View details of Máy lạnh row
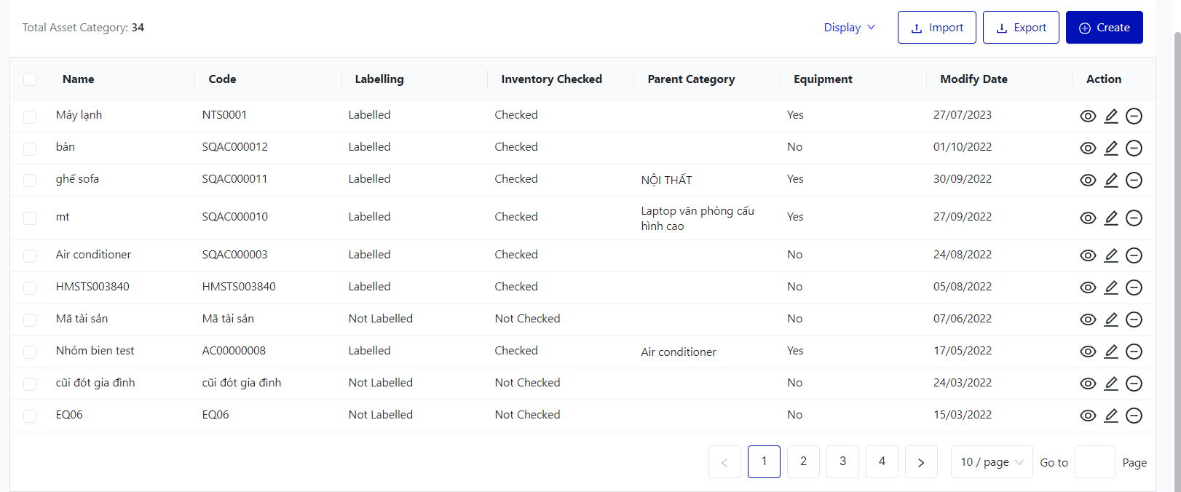Screen dimensions: 1181x492 [x=1088, y=116]
